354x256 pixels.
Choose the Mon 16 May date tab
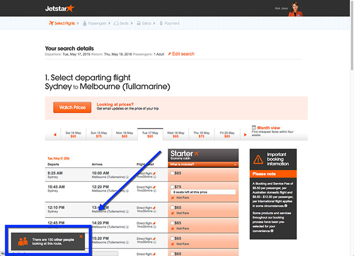click(124, 135)
